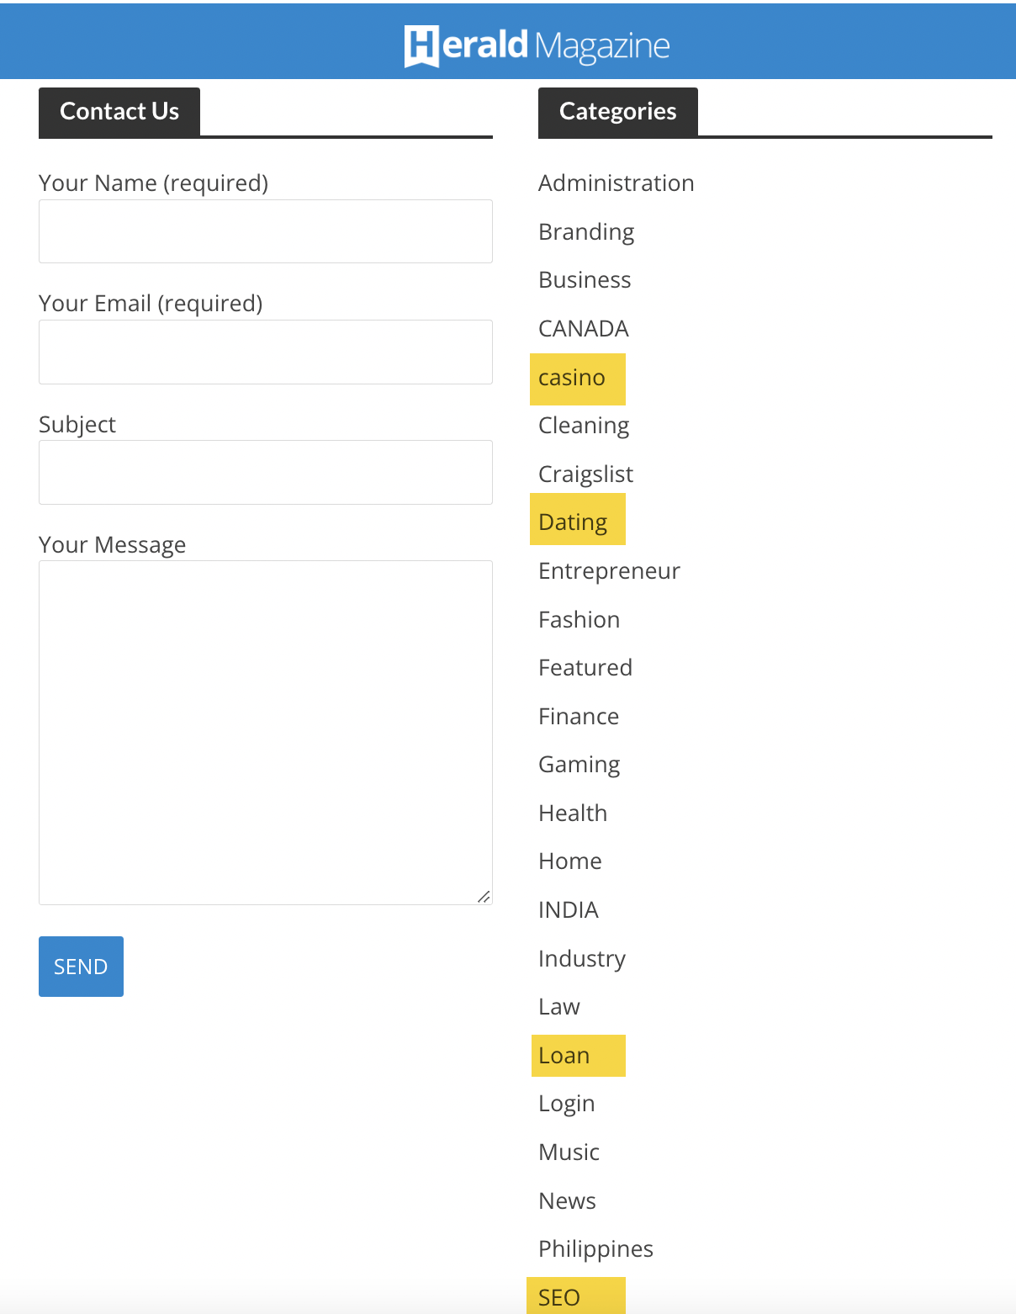Image resolution: width=1016 pixels, height=1314 pixels.
Task: Open the Craigslist category
Action: coord(585,474)
